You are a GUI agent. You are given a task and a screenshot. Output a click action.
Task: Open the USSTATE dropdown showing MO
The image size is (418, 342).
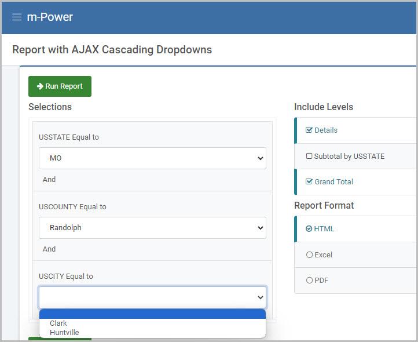click(152, 158)
